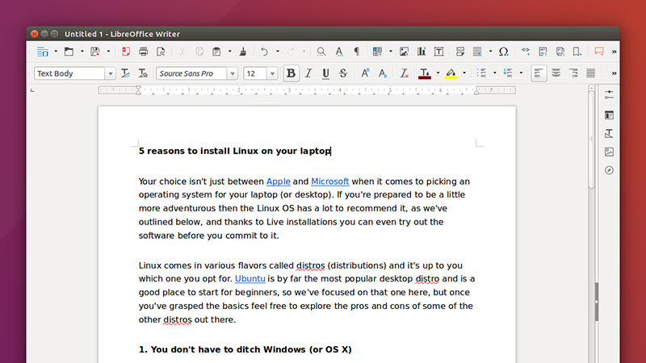Click the Clone Formatting paintbrush icon
This screenshot has width=646, height=363.
(243, 52)
